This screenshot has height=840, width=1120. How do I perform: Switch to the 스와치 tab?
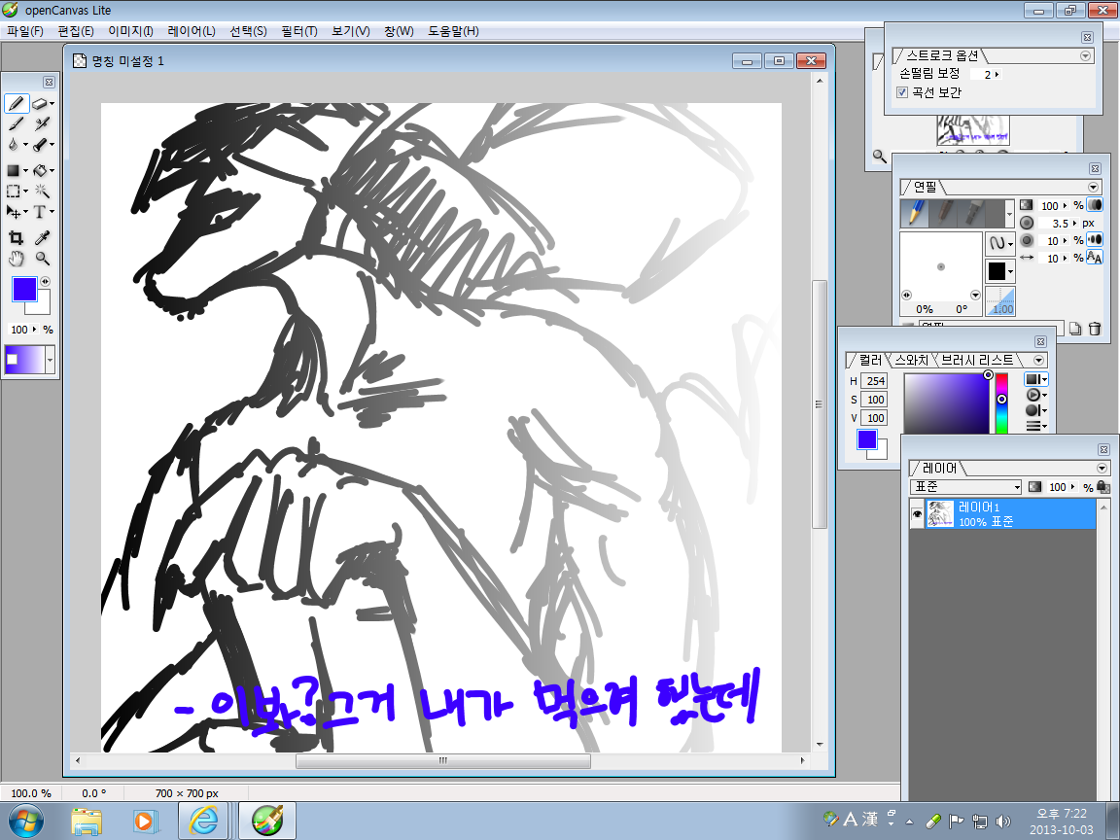912,361
